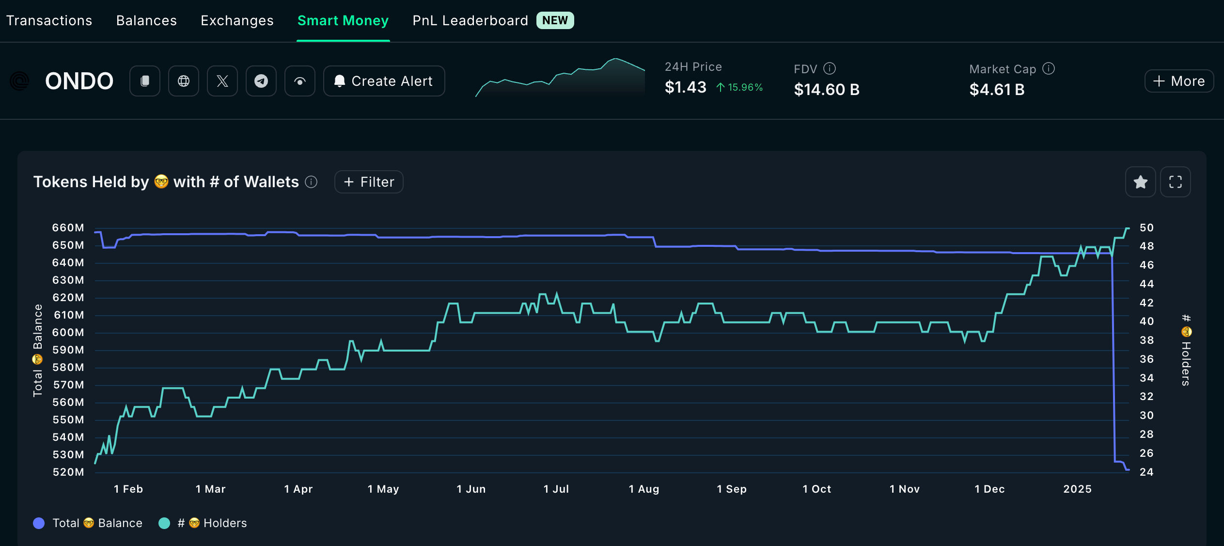Screen dimensions: 1224x546
Task: Open ONDO Telegram channel icon
Action: coord(261,81)
